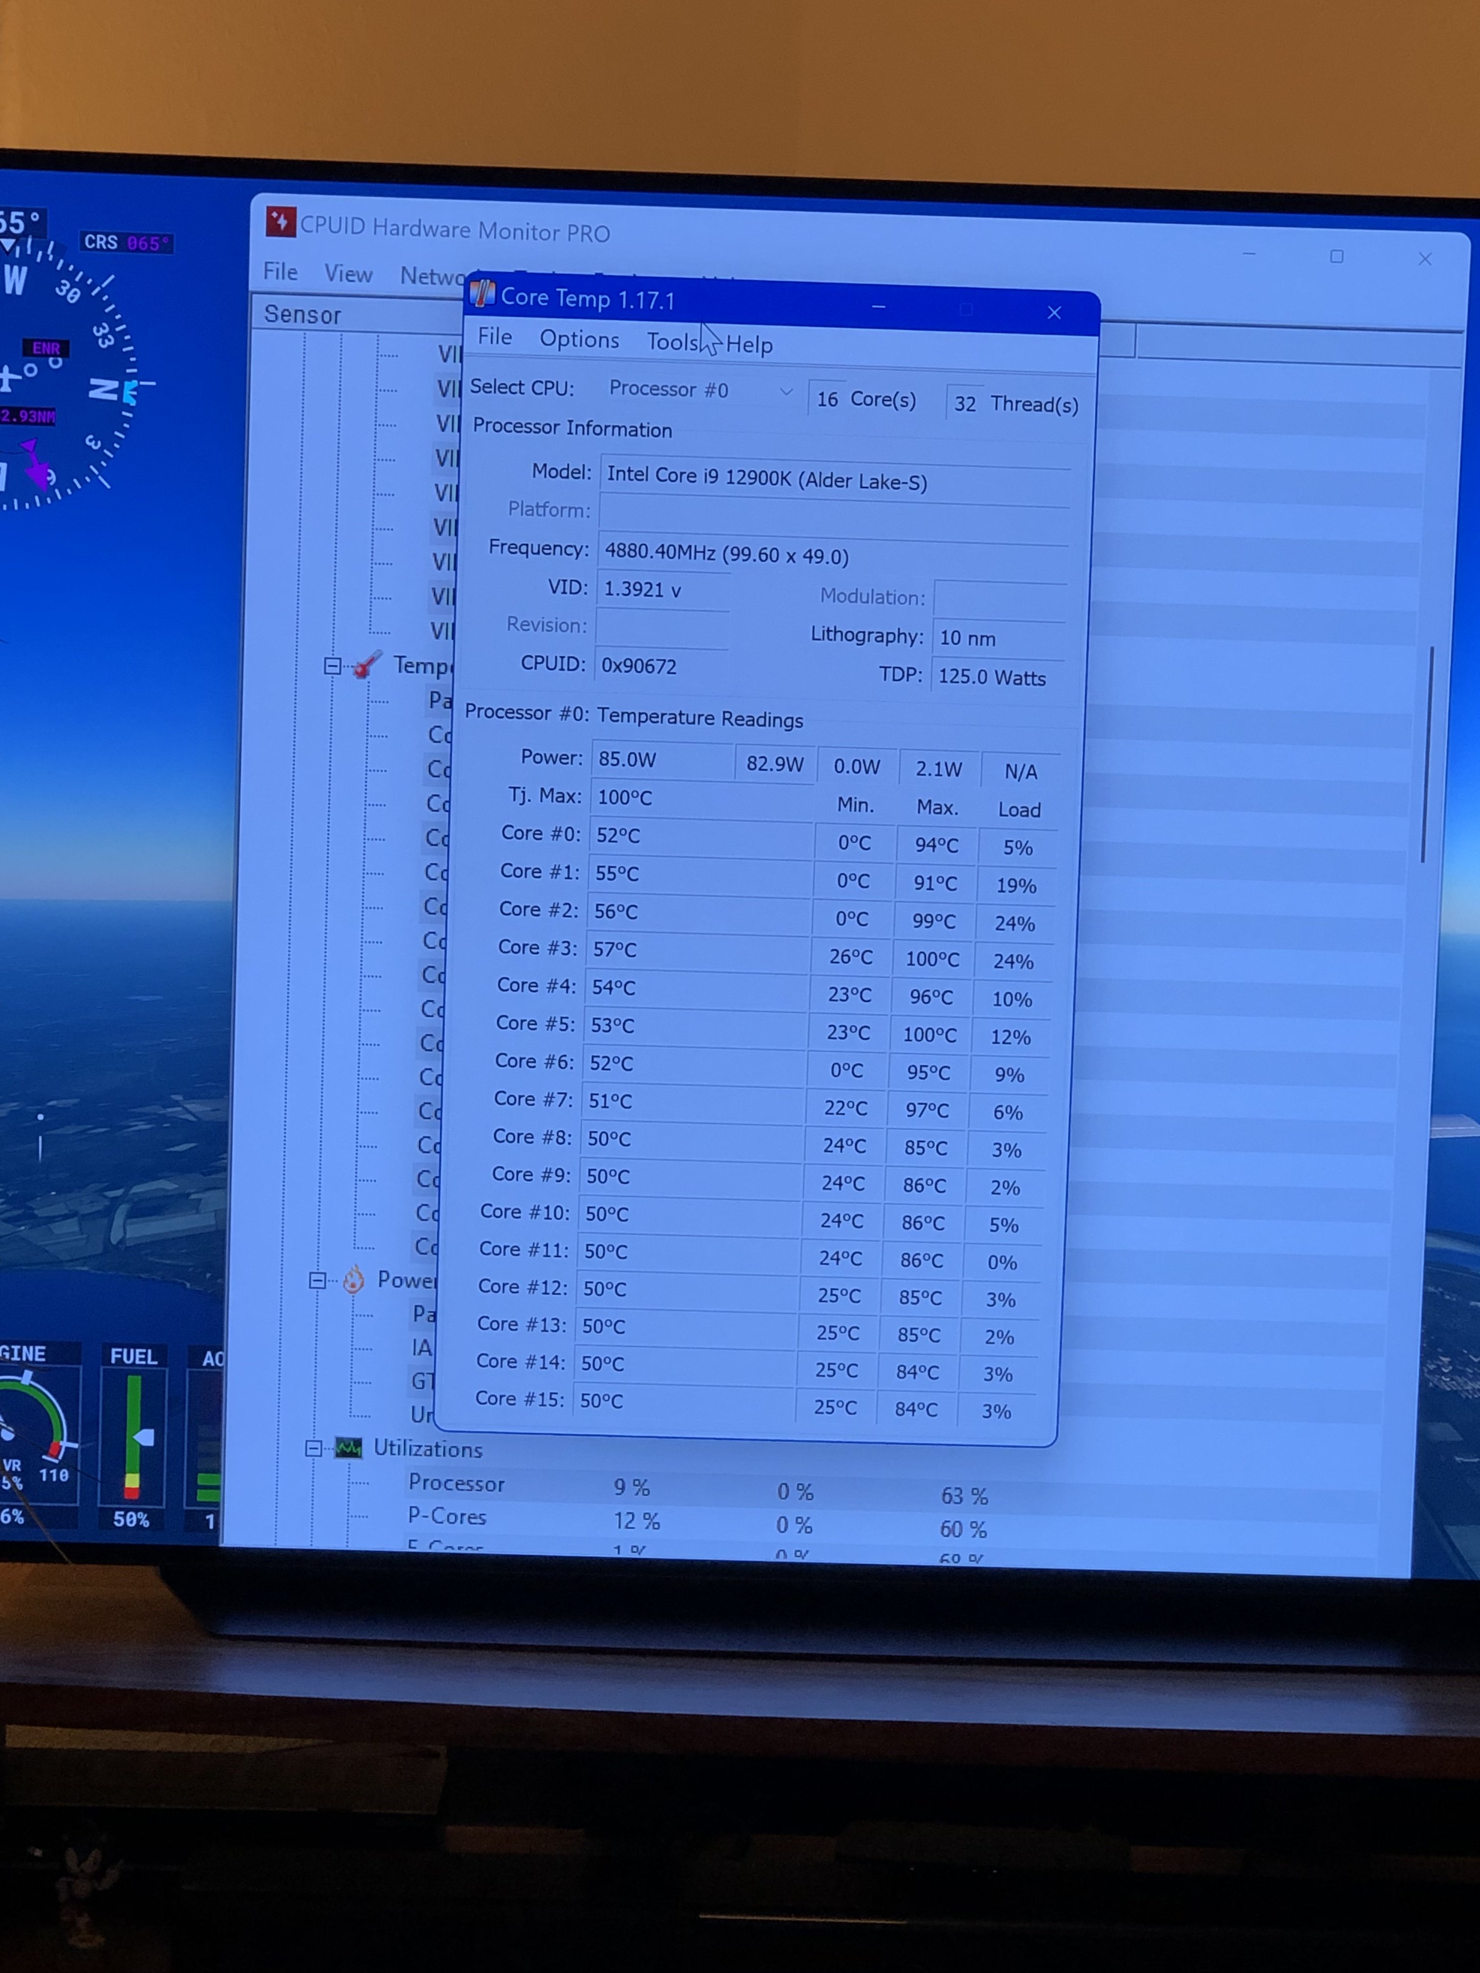Open Core Temp Options menu
Image resolution: width=1480 pixels, height=1973 pixels.
(579, 340)
